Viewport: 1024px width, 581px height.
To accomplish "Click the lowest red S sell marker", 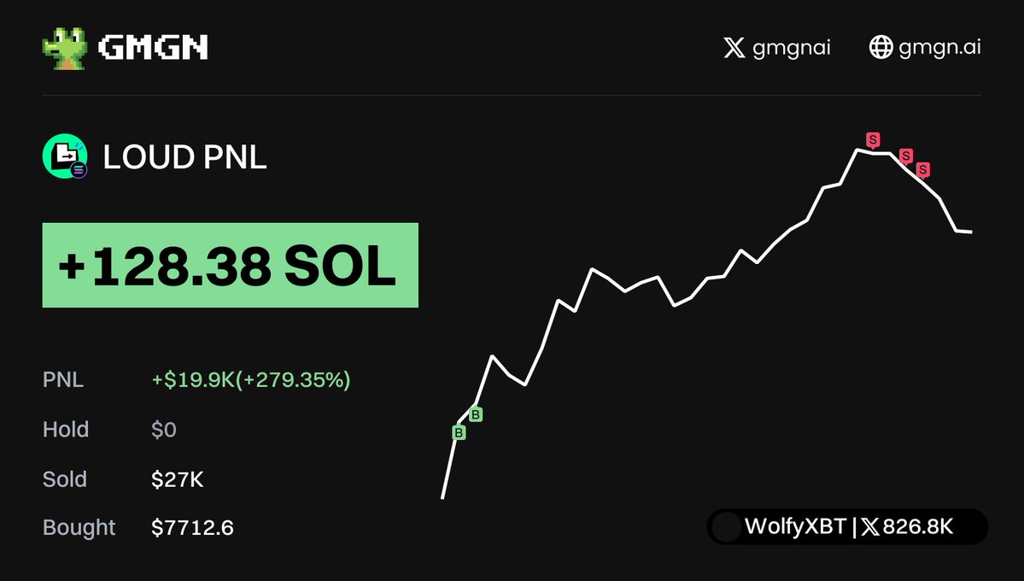I will pos(922,170).
